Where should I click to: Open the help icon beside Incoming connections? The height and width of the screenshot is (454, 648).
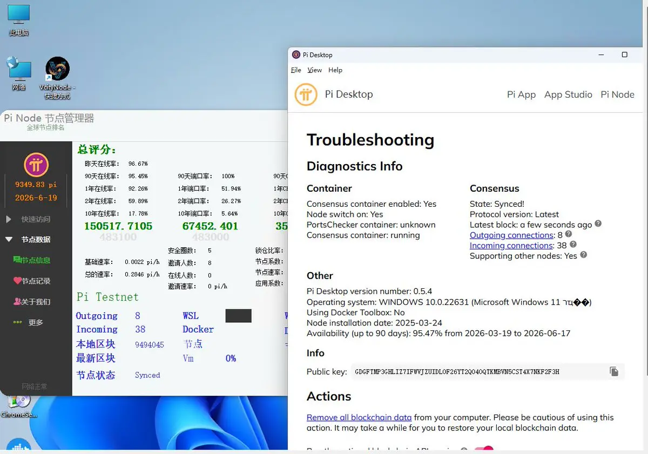pyautogui.click(x=573, y=245)
